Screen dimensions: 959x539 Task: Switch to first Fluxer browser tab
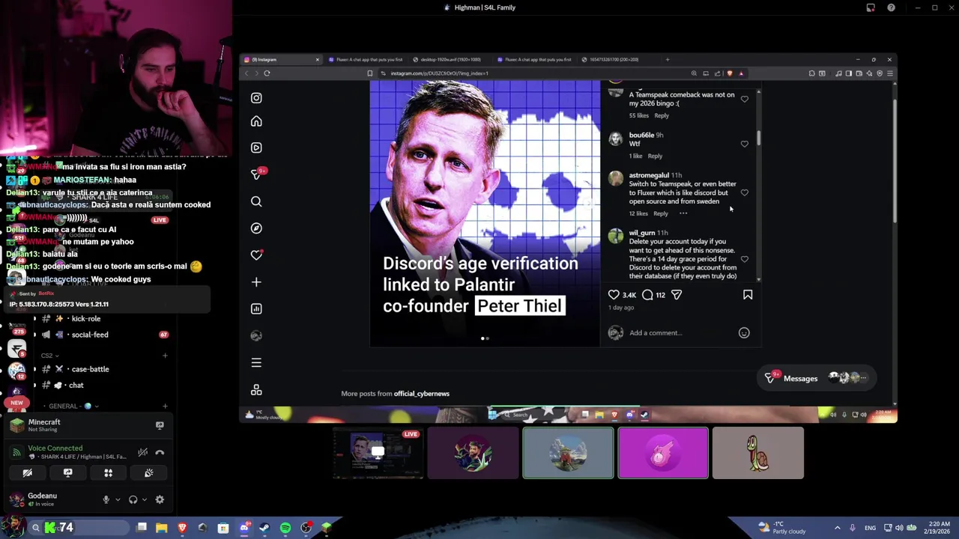(x=365, y=59)
